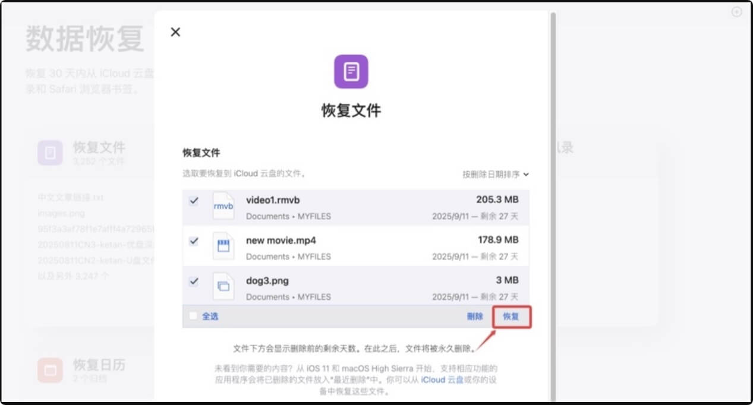Click the 恢复 button to restore selected files
This screenshot has width=753, height=405.
[x=512, y=317]
